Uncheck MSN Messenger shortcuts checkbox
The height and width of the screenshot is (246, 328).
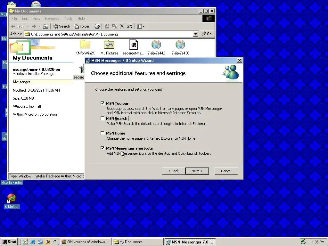[102, 148]
